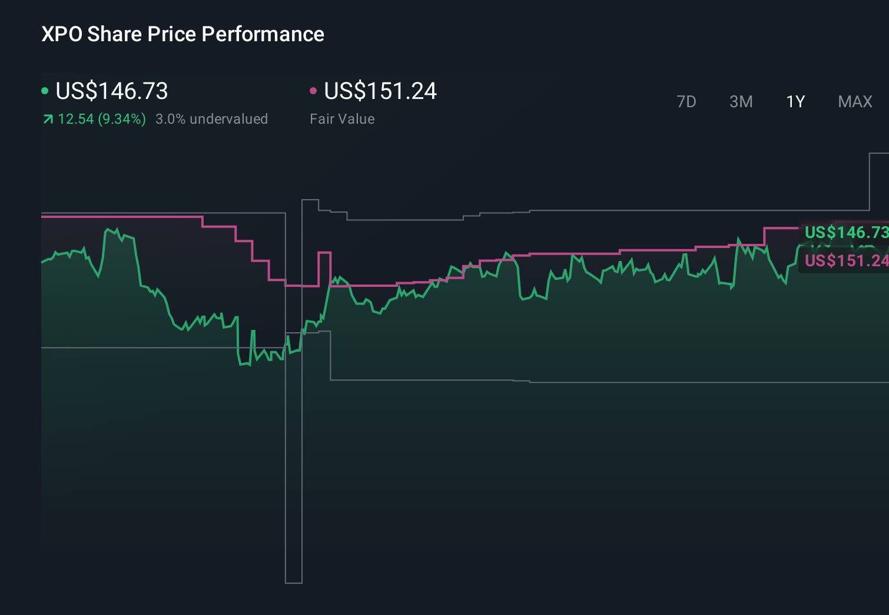This screenshot has width=889, height=615.
Task: Select the US$151.24 fair value tag on chart
Action: pyautogui.click(x=845, y=261)
